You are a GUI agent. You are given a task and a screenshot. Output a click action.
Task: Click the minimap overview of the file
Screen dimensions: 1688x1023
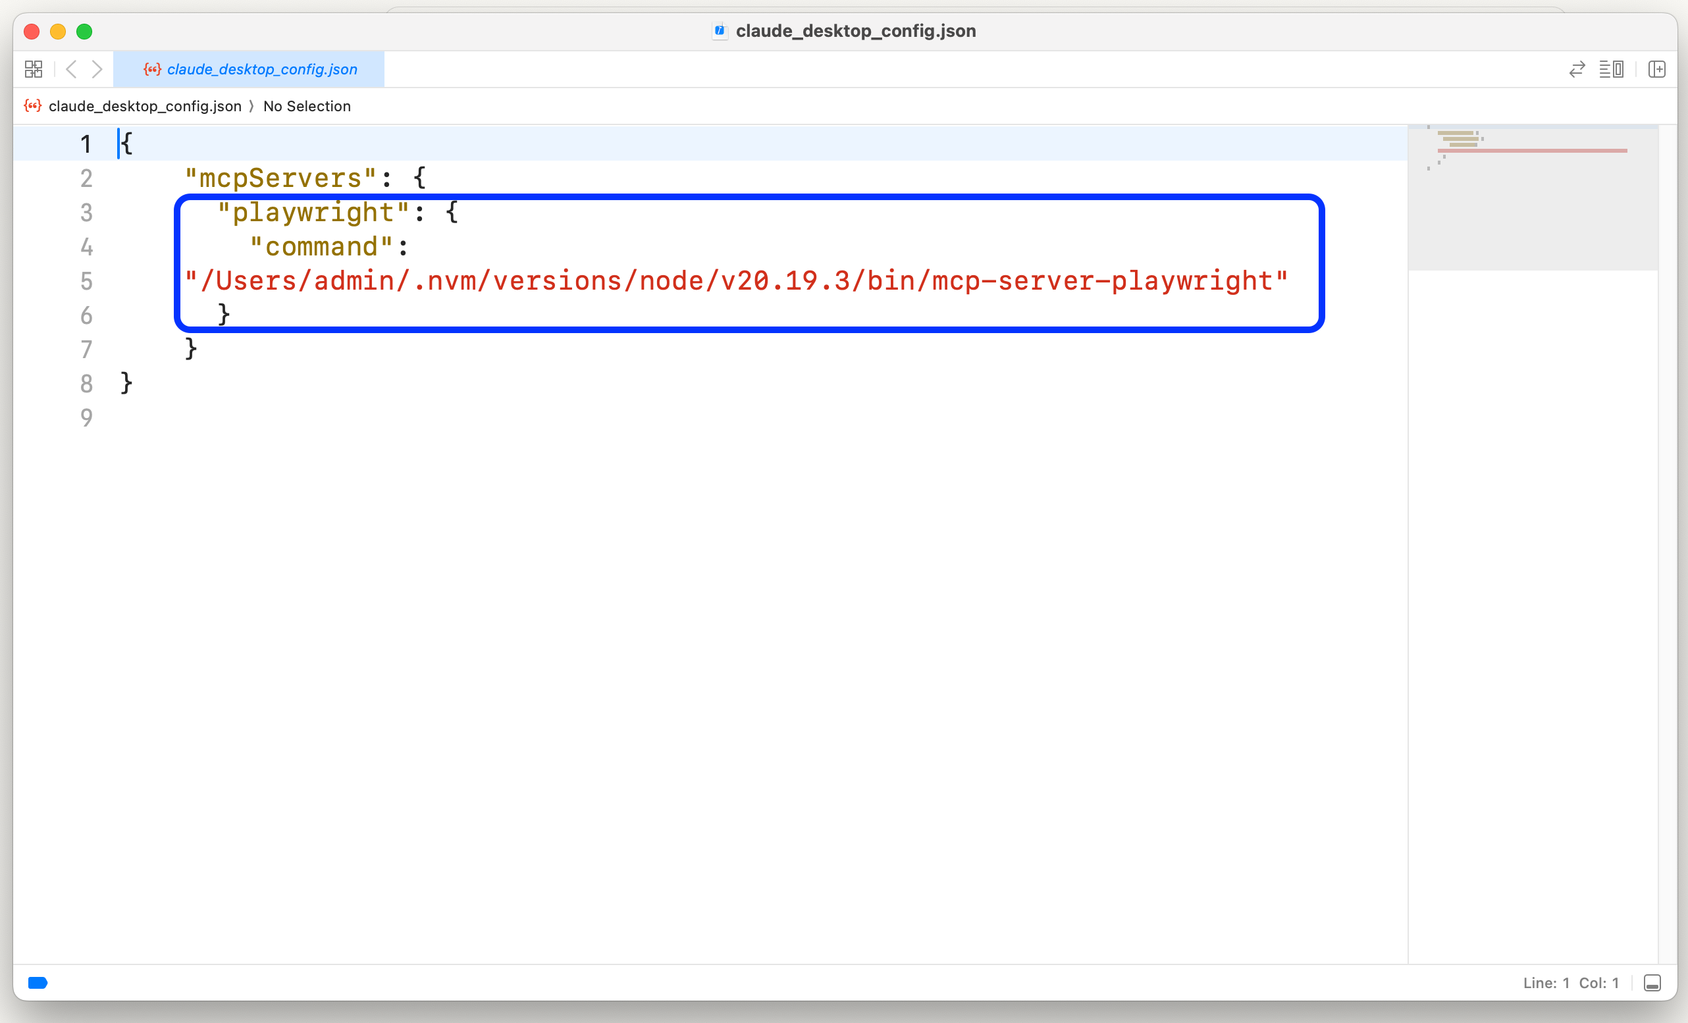pyautogui.click(x=1532, y=197)
